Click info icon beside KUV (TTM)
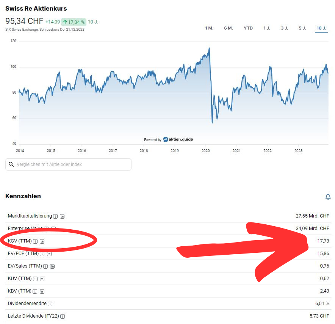335x324 pixels. [x=35, y=279]
